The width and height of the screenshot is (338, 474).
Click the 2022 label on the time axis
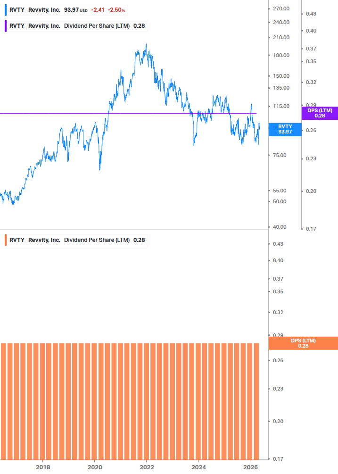(x=147, y=467)
